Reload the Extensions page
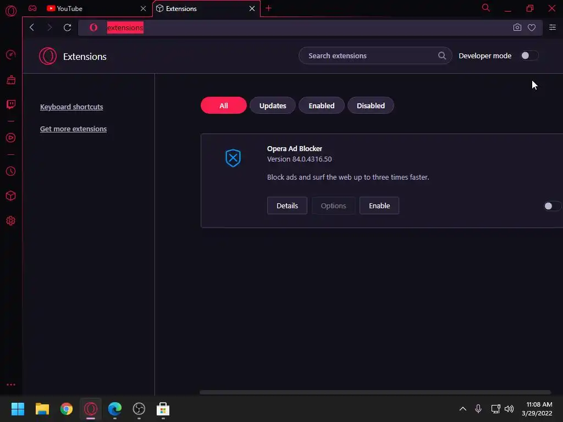 click(x=67, y=27)
